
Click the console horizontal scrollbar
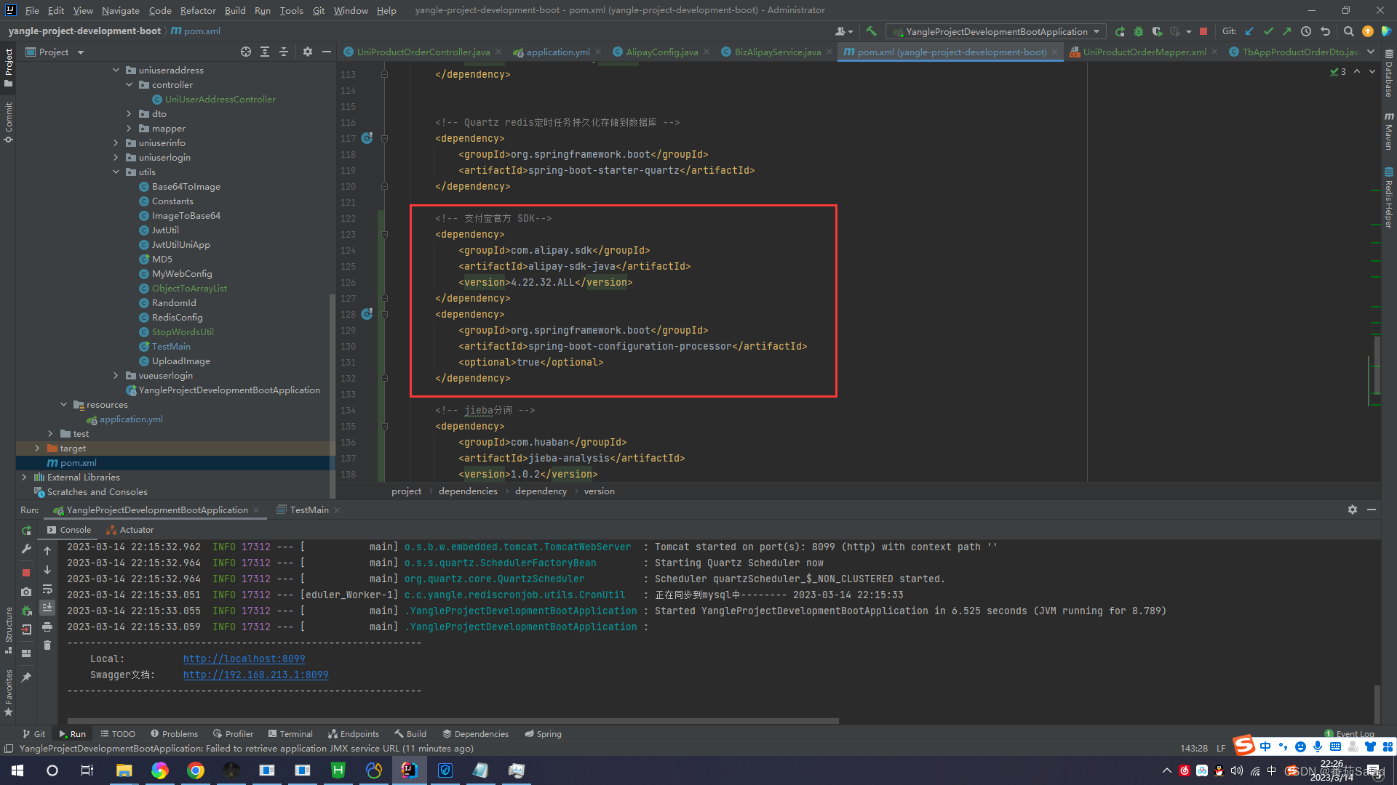pos(453,721)
